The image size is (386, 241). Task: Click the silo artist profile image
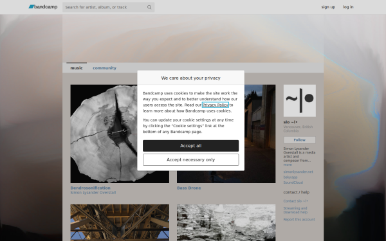[x=300, y=101]
